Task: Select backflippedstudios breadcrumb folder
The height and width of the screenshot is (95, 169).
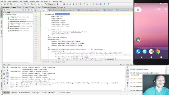Action: click(x=49, y=7)
